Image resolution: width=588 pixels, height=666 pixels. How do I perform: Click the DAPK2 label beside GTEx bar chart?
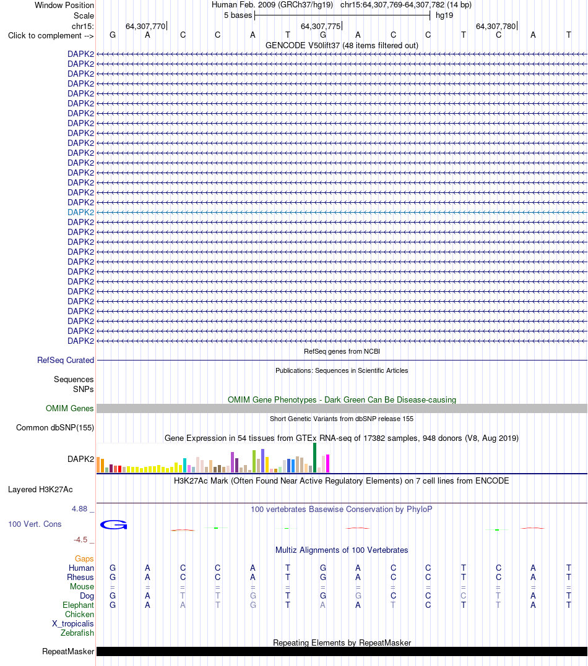81,459
